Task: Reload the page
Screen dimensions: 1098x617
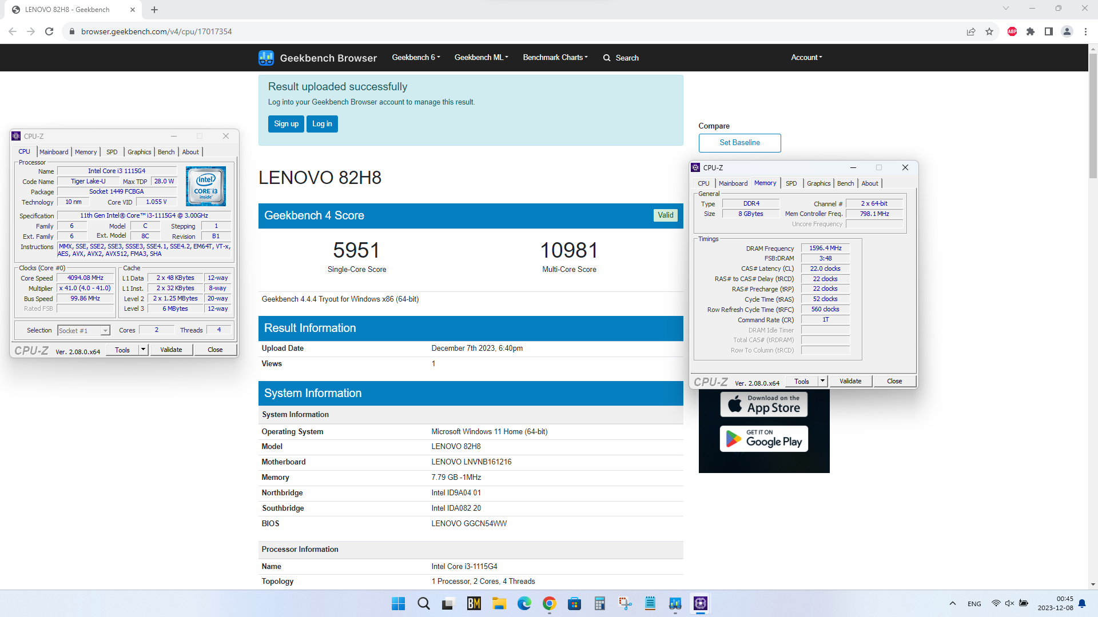Action: coord(49,31)
